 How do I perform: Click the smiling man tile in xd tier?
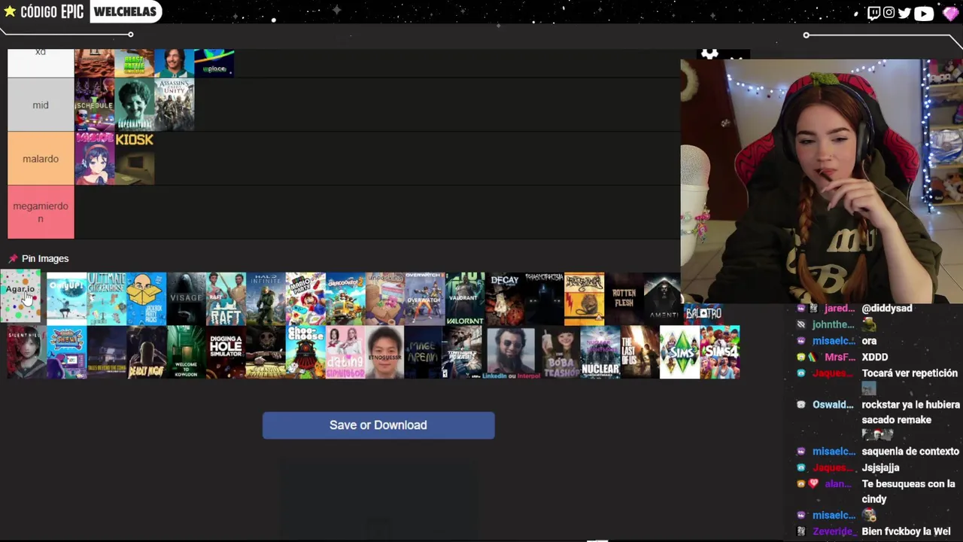(175, 63)
